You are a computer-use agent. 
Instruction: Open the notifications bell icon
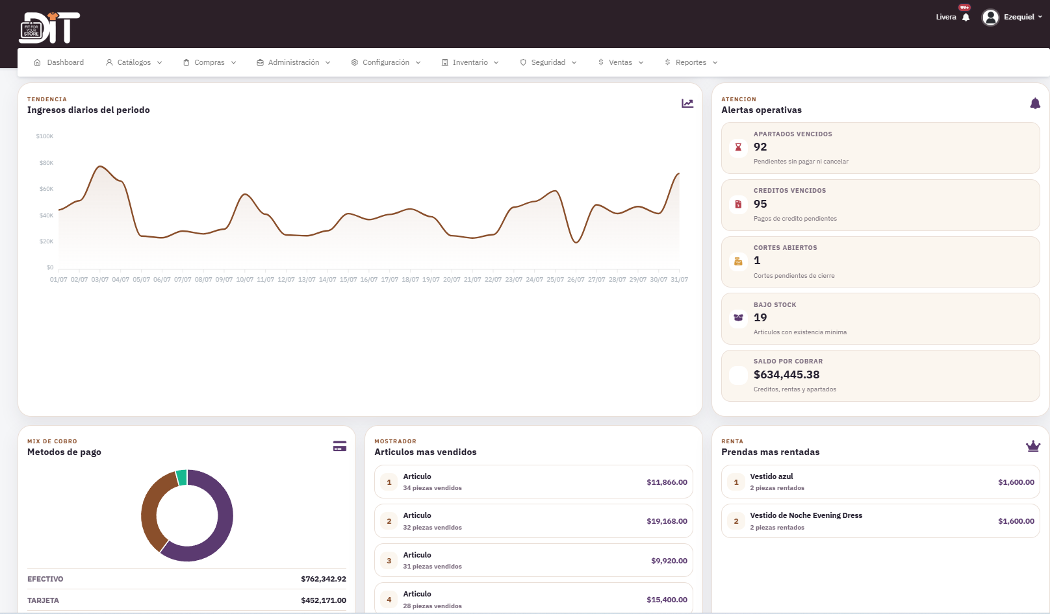(966, 18)
